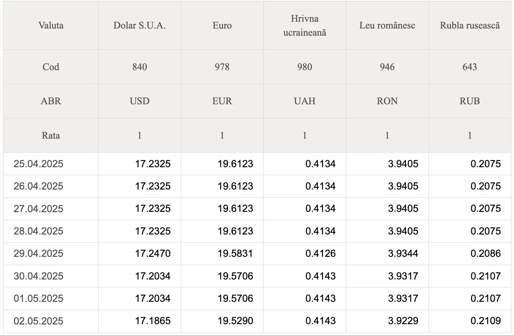This screenshot has height=335, width=514.
Task: Select the USD abbreviation cell
Action: pos(140,101)
